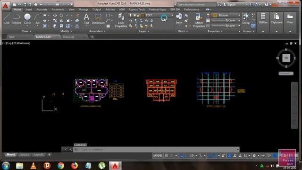302x170 pixels.
Task: Expand the Annotation panel
Action: coord(97,31)
